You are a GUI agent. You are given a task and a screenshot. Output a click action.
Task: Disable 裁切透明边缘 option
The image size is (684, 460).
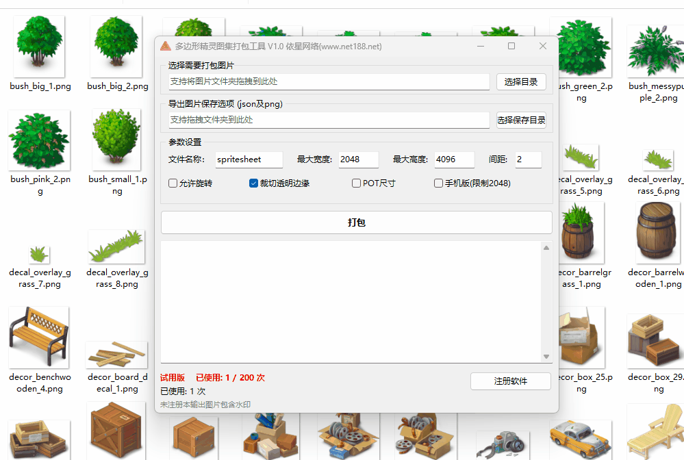(253, 183)
